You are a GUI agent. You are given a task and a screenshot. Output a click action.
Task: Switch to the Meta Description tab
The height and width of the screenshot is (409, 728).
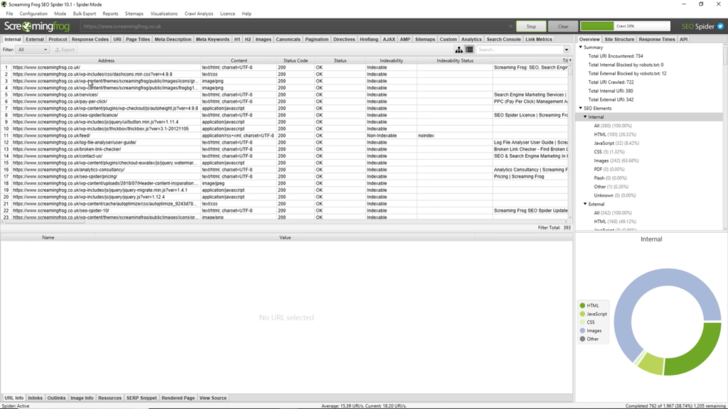pos(173,40)
